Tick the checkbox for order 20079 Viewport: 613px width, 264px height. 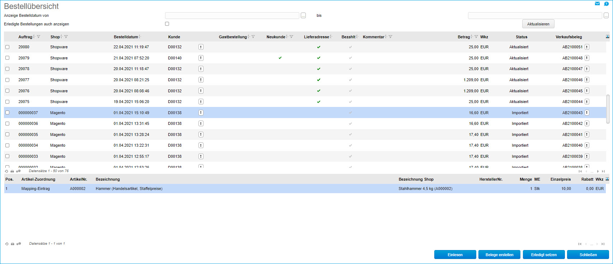7,58
